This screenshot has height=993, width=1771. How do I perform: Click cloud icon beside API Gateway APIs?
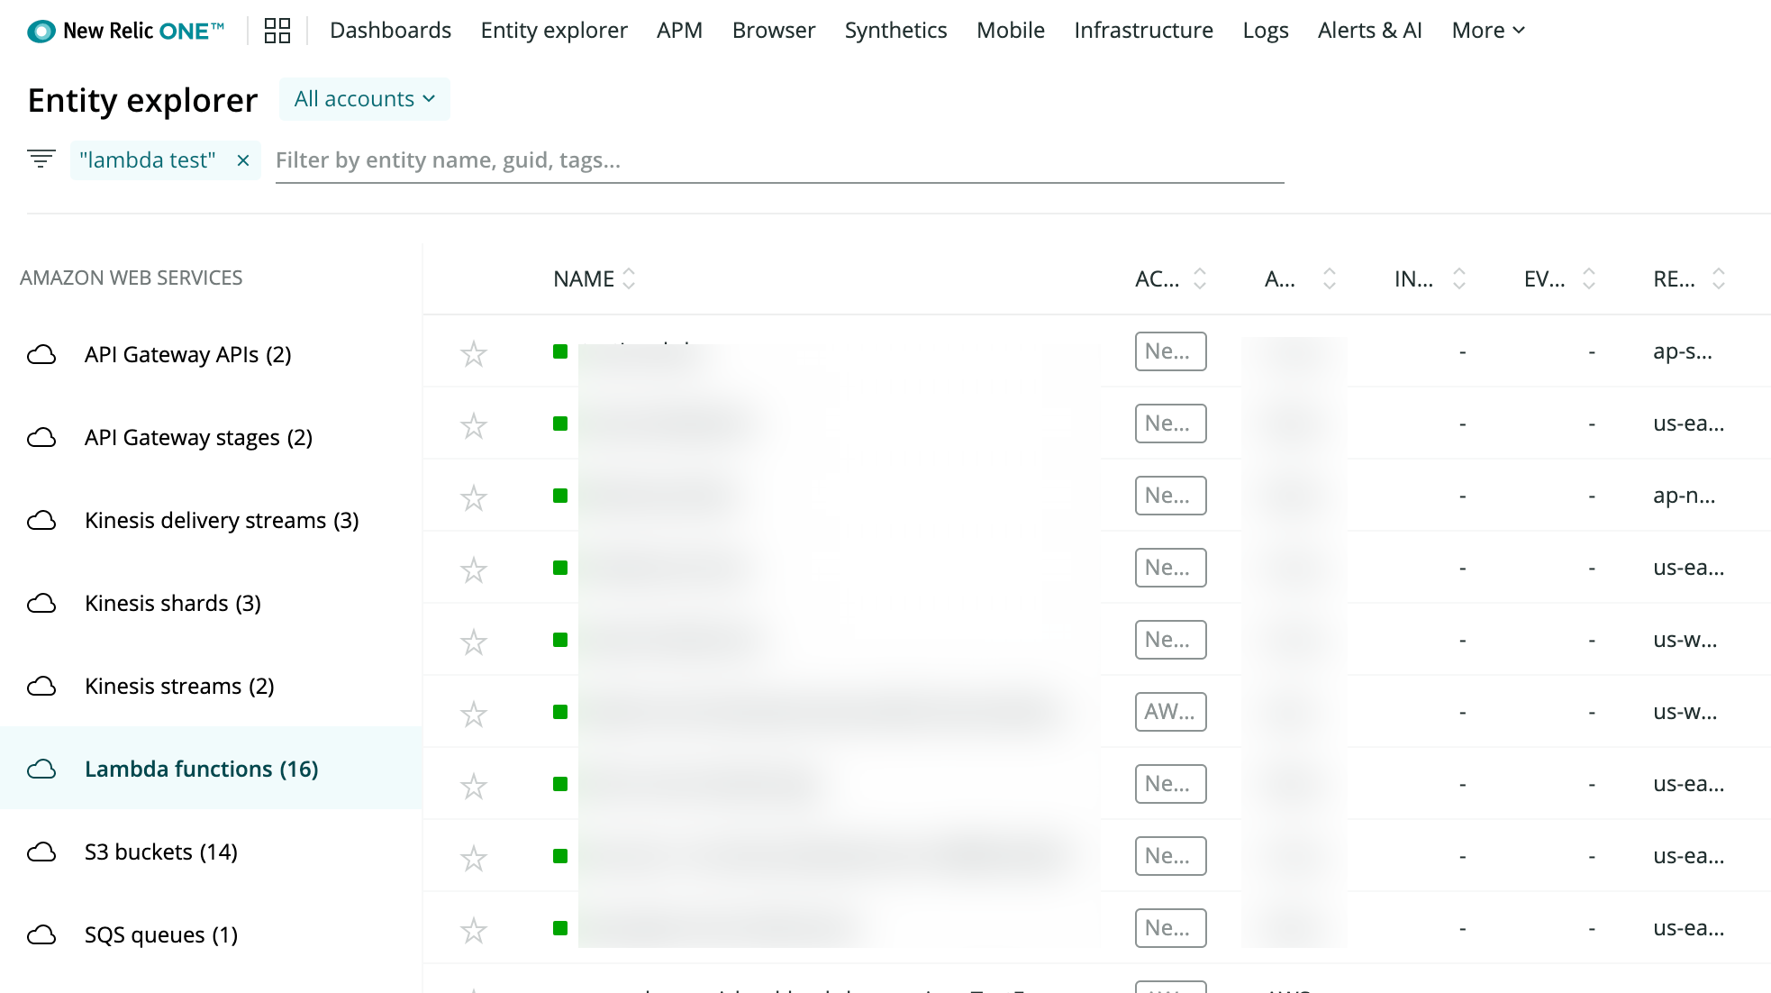click(41, 354)
